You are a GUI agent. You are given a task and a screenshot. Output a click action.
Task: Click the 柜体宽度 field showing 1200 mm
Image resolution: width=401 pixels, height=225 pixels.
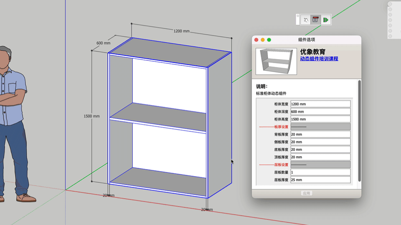pos(320,104)
